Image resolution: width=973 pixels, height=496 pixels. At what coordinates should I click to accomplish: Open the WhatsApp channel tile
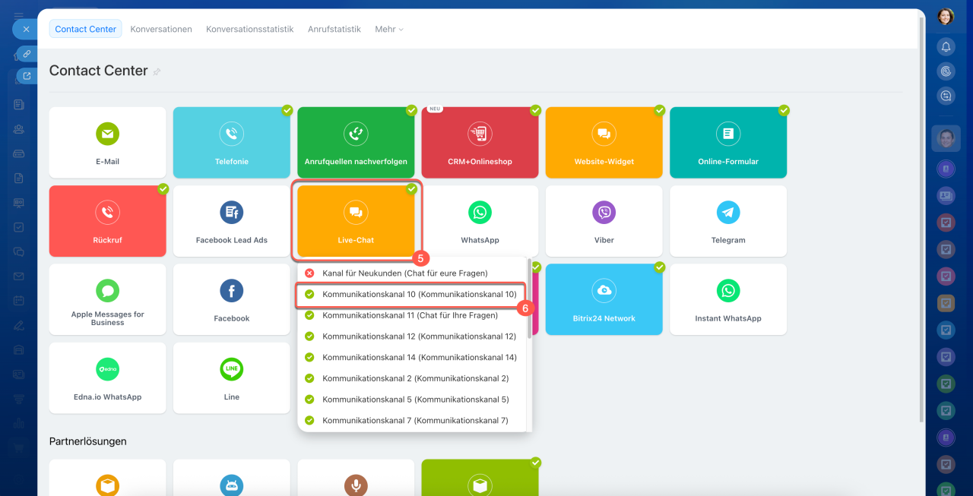[480, 221]
